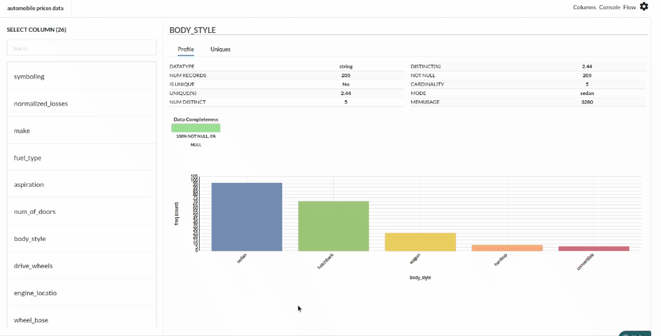Open the settings gear icon
This screenshot has width=661, height=336.
[x=644, y=7]
